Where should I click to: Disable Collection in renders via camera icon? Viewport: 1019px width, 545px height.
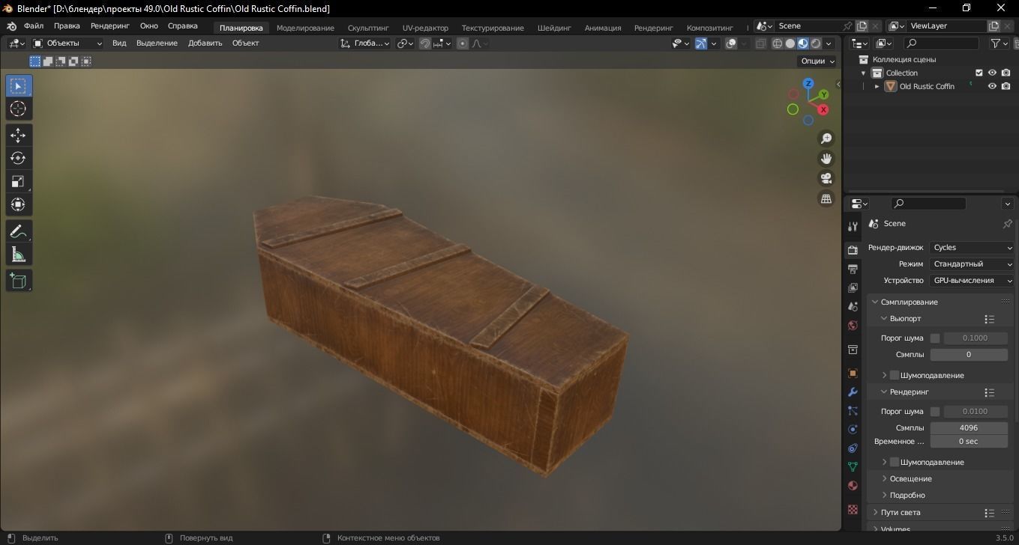tap(1006, 73)
